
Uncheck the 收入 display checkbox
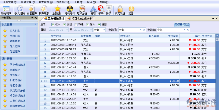point(53,24)
